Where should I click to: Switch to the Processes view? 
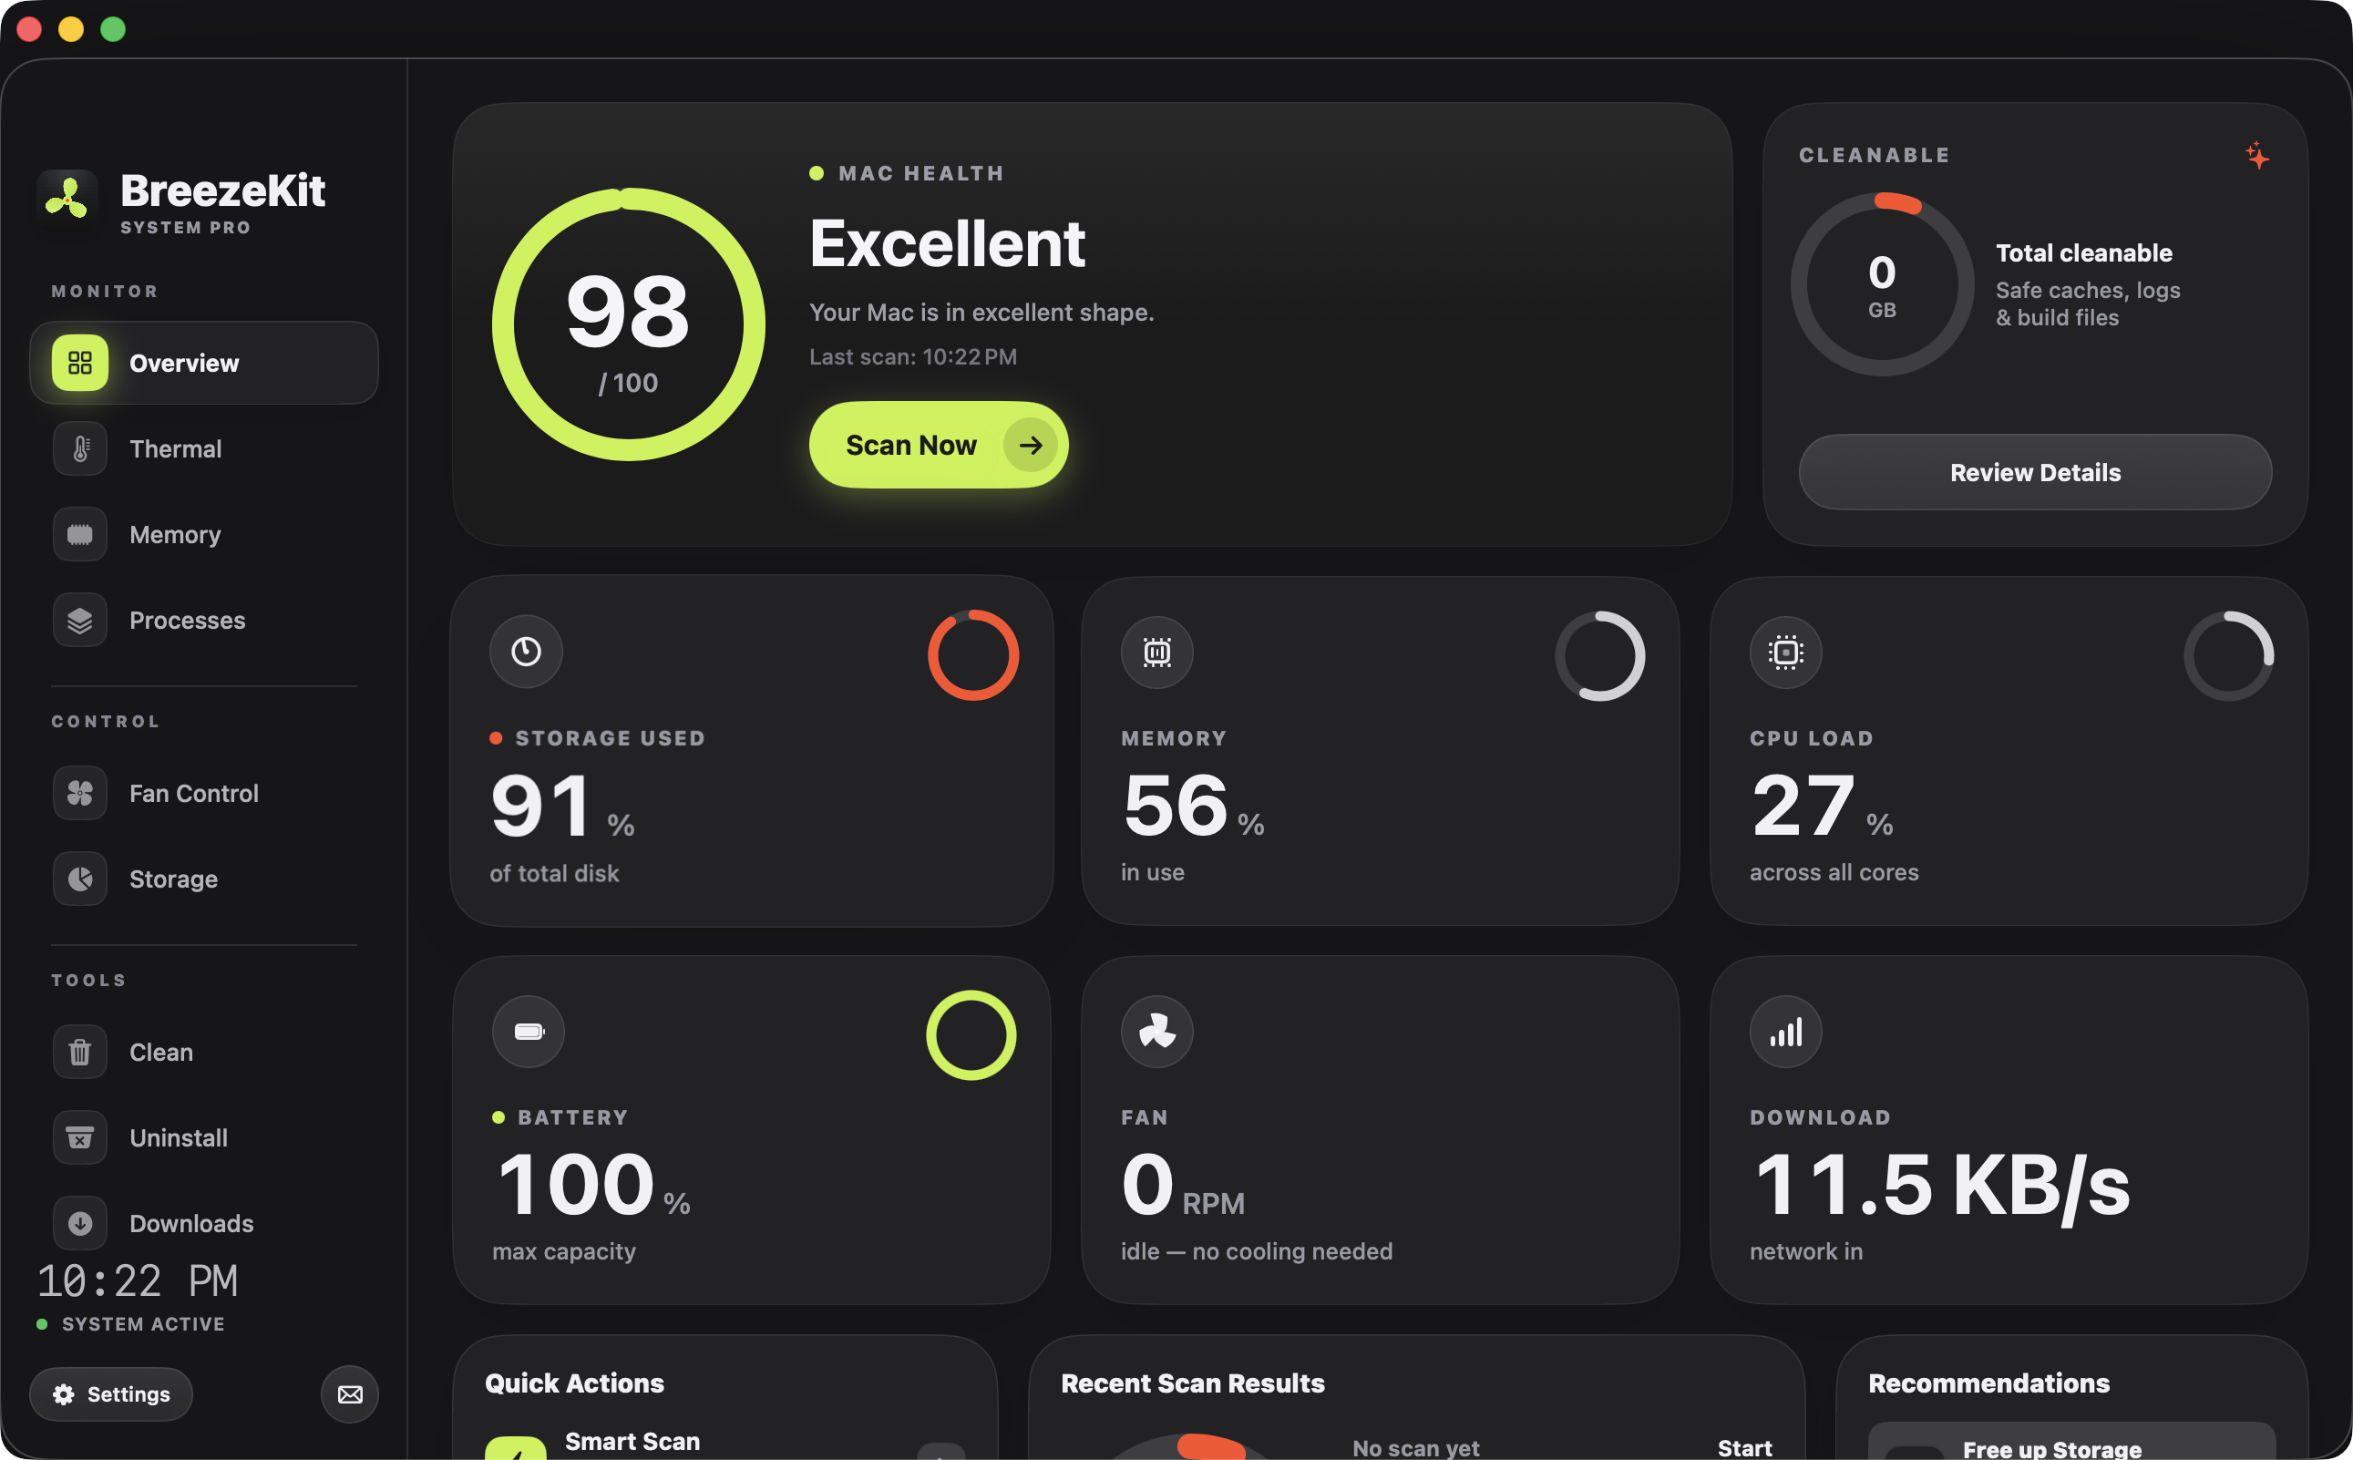coord(204,620)
